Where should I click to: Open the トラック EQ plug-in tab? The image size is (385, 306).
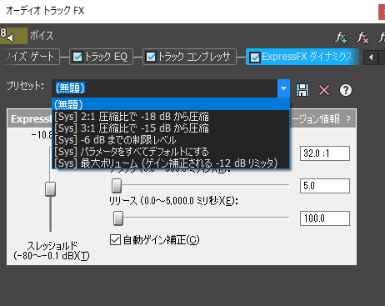(101, 57)
